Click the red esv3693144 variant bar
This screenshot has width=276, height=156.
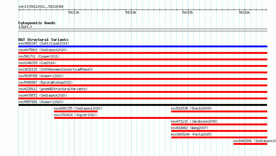click(219, 137)
